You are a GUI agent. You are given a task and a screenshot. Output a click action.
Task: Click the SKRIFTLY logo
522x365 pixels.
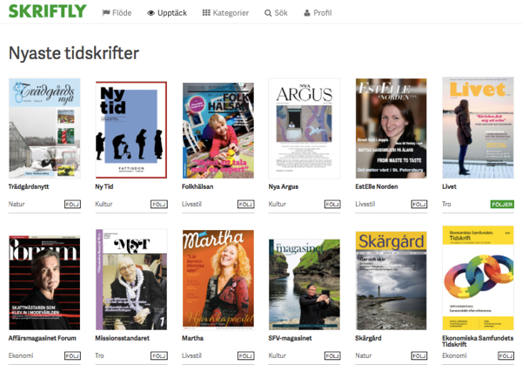pos(47,12)
